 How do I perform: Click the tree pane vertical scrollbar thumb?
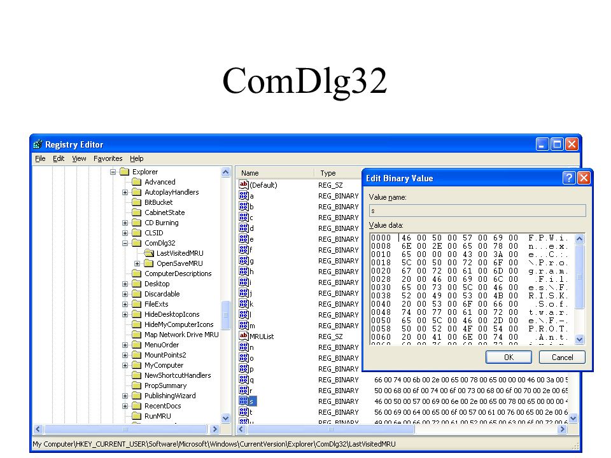click(225, 315)
